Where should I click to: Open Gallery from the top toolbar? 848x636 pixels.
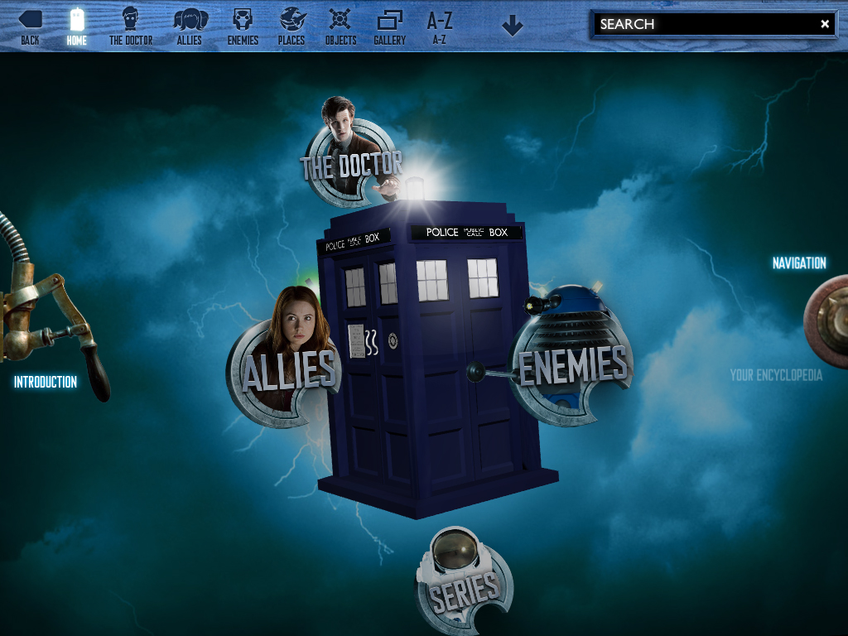(390, 27)
